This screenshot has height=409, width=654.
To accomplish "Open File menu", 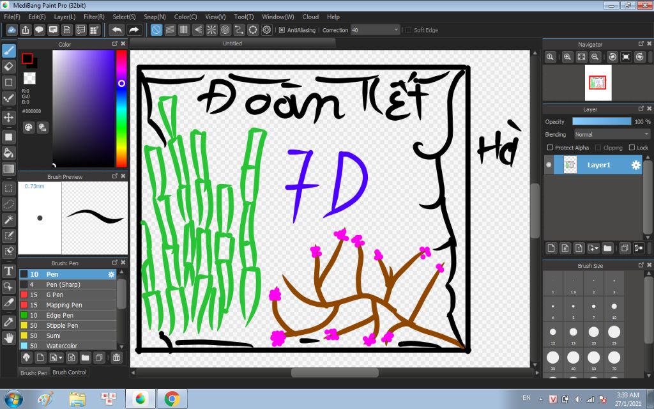I will 12,17.
